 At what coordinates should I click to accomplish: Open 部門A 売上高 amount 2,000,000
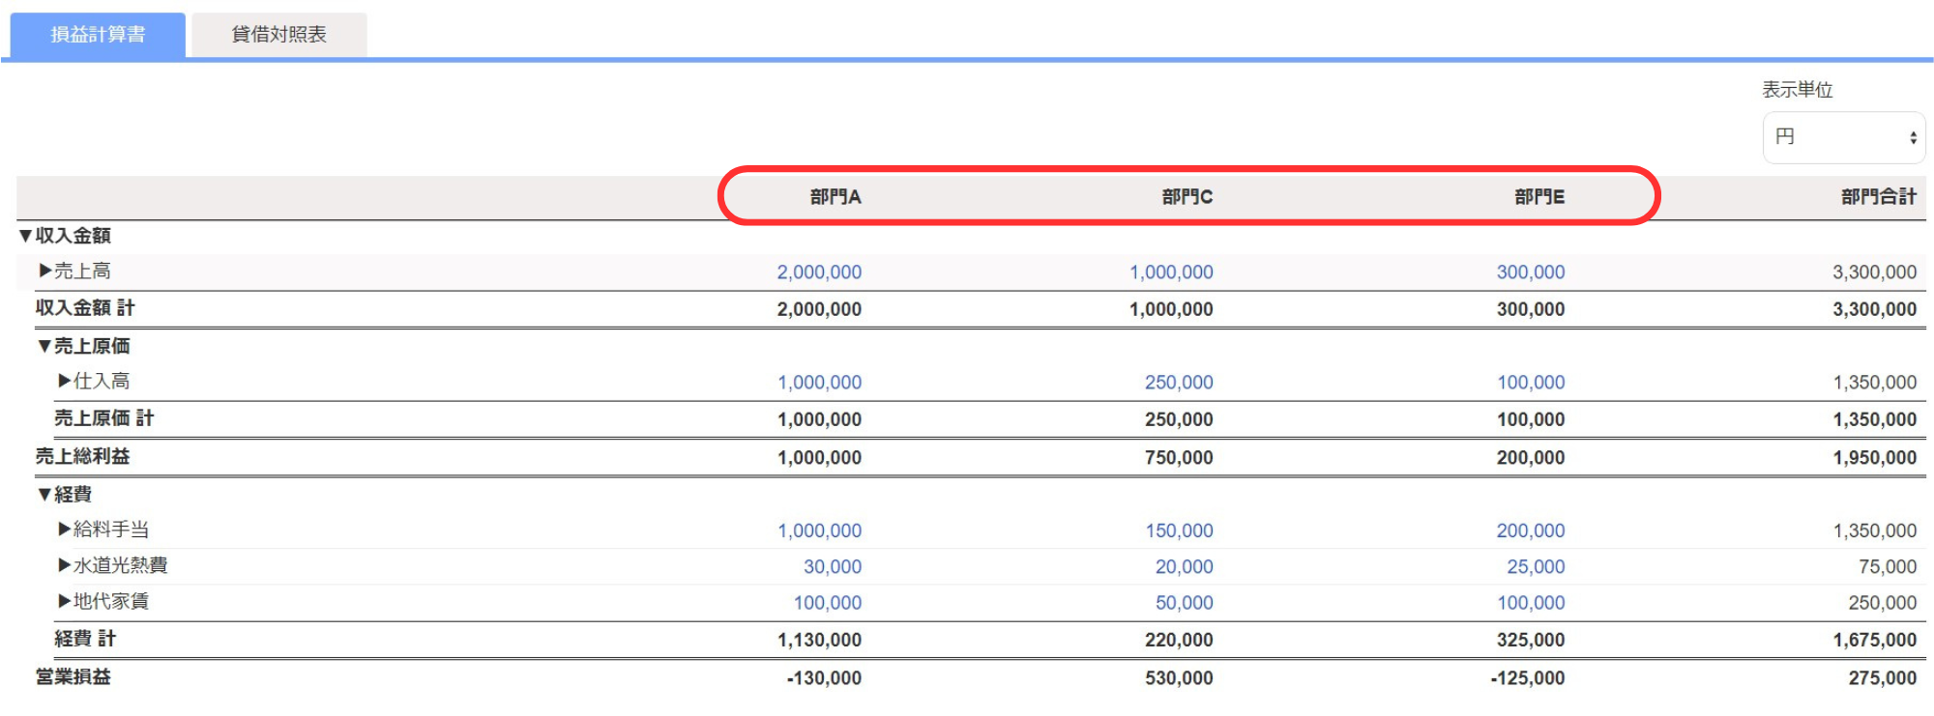point(818,272)
